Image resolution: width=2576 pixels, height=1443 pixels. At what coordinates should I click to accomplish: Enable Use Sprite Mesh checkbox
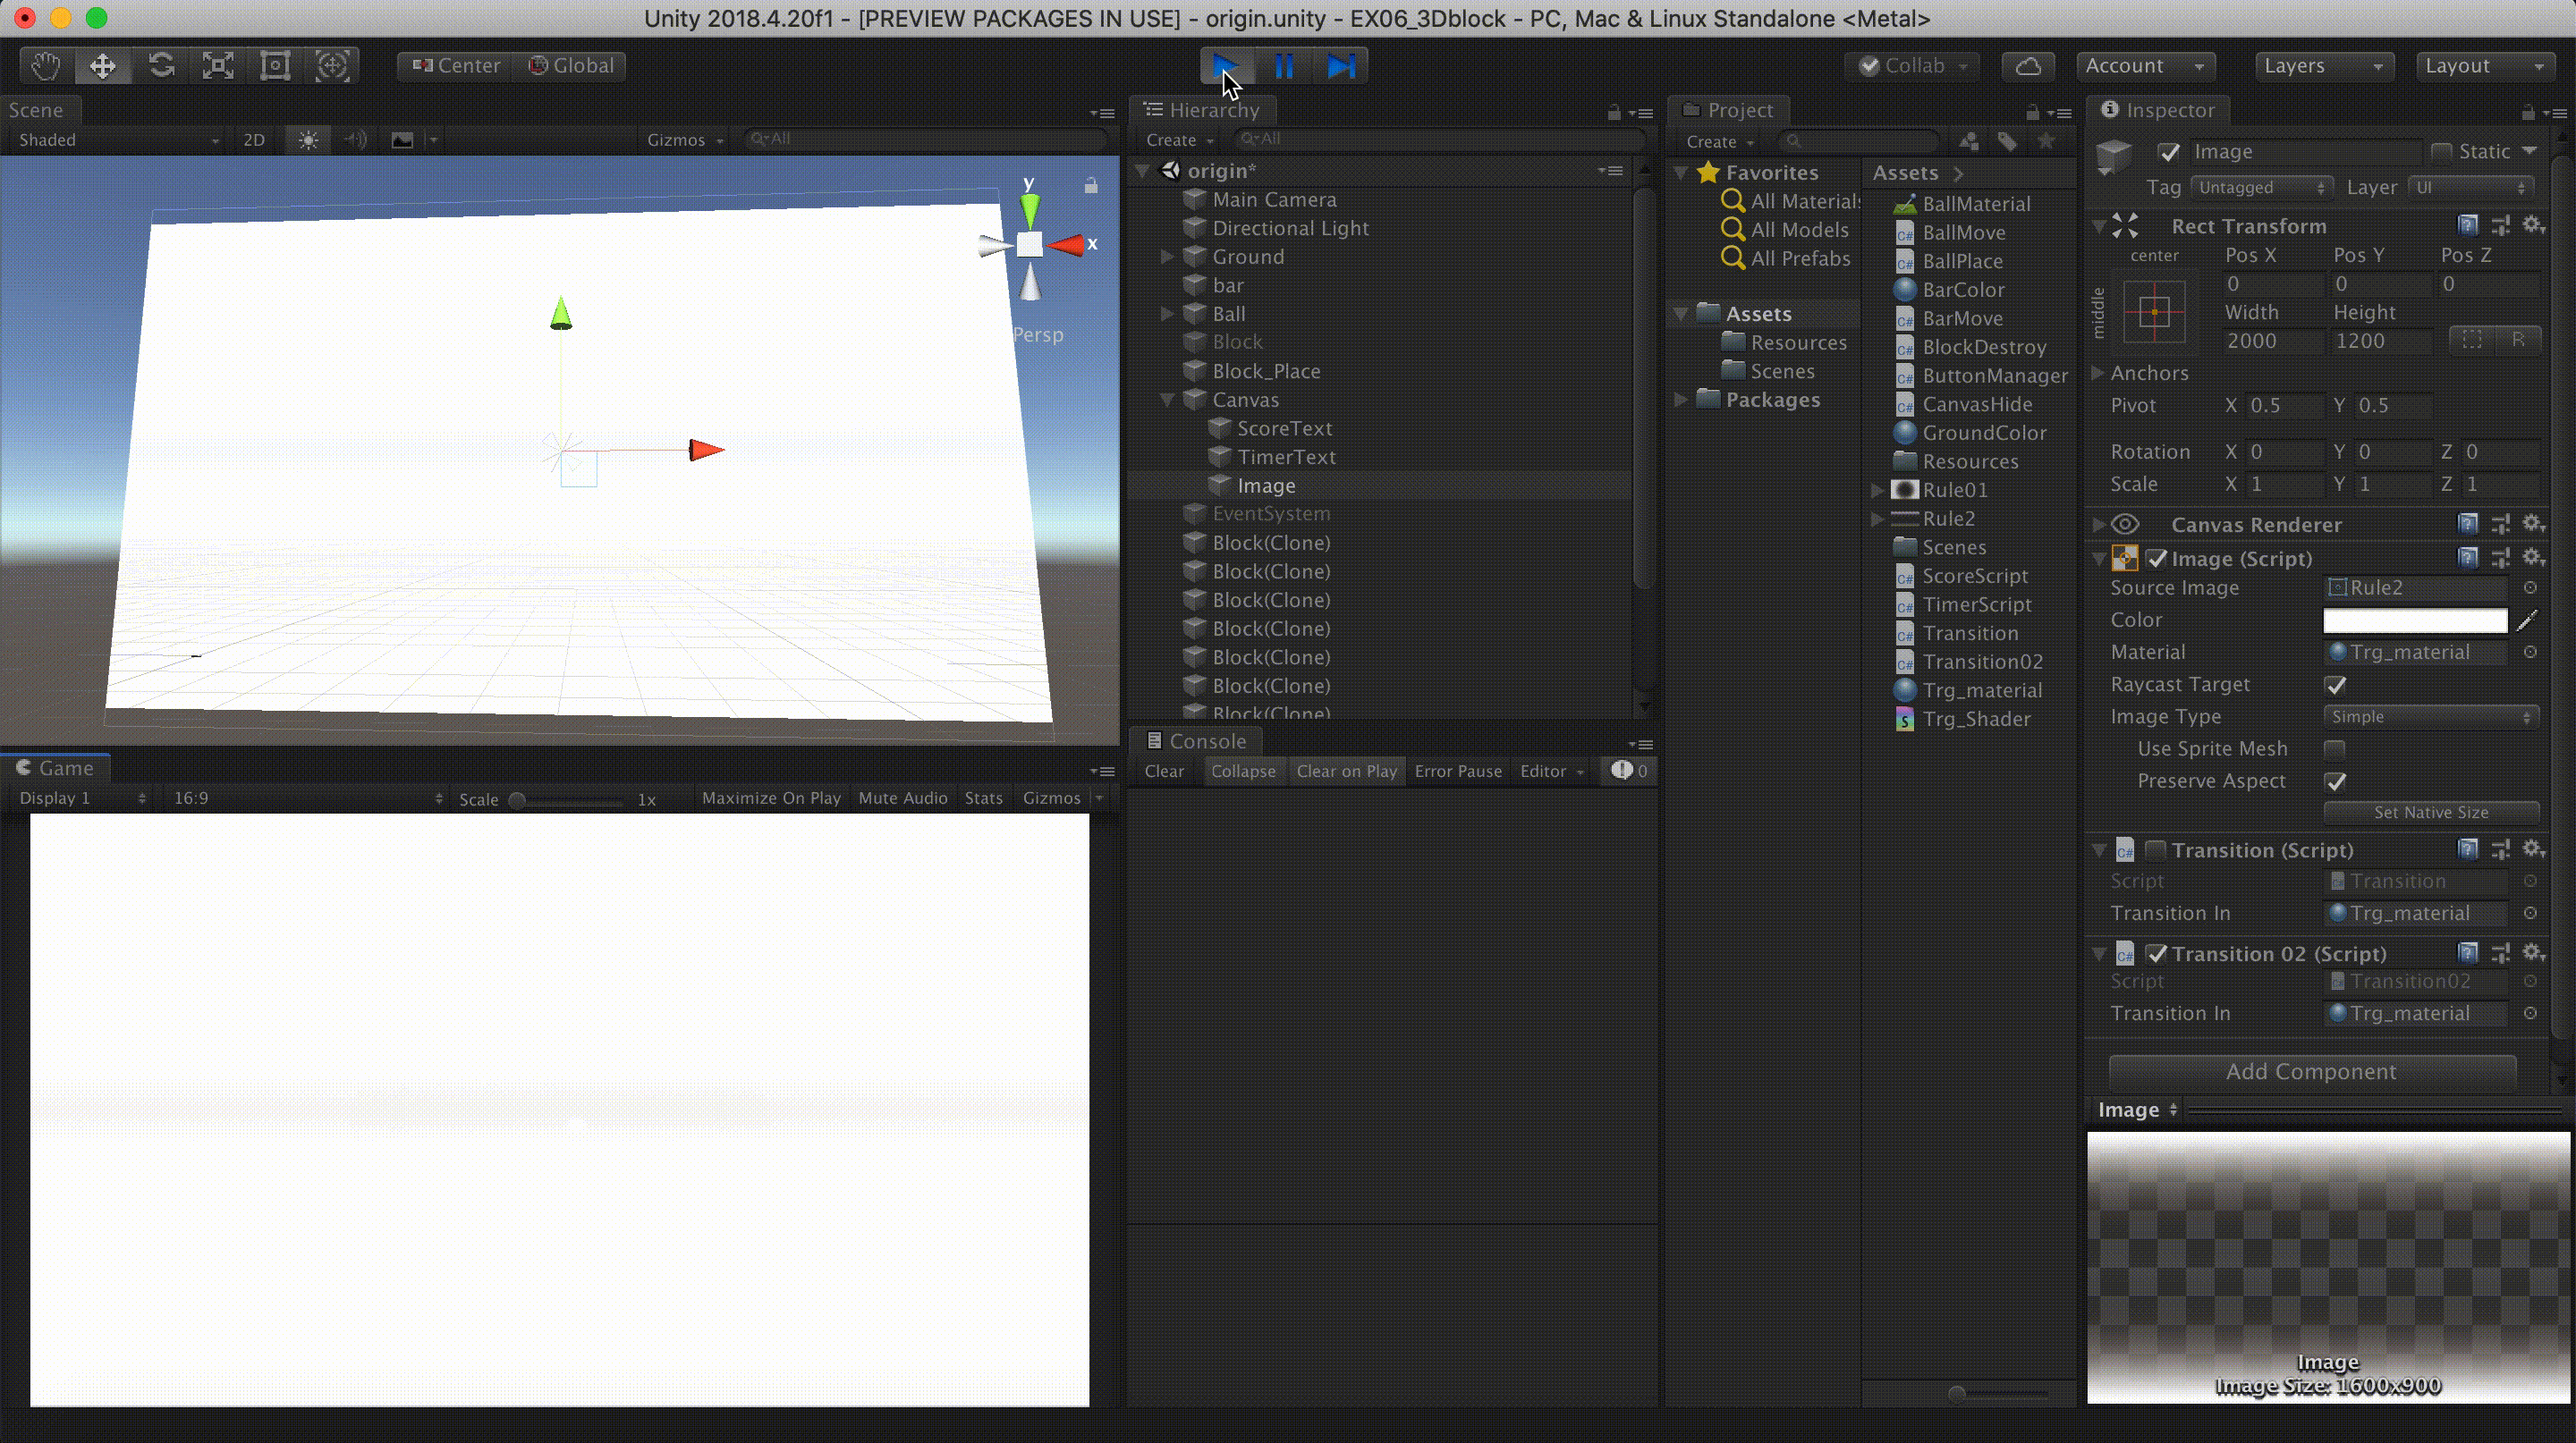2335,748
